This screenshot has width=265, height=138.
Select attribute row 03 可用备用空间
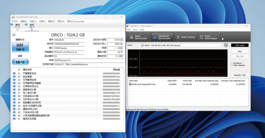tap(67, 80)
